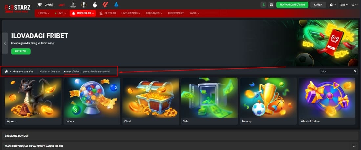Click the 888STARZ logo
Image resolution: width=361 pixels, height=150 pixels.
17,9
